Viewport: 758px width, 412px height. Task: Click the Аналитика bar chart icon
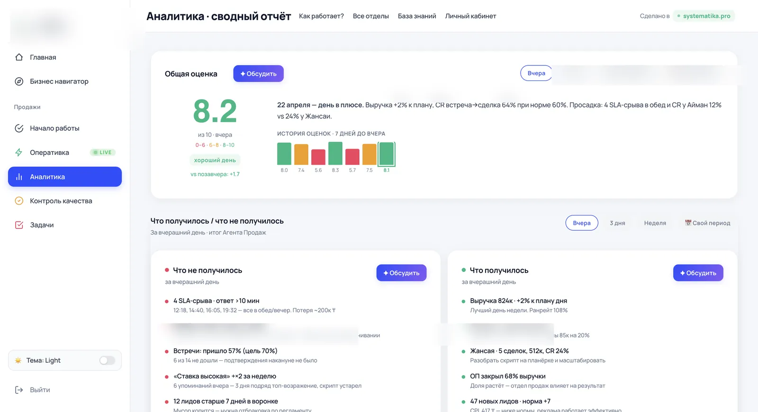coord(19,177)
